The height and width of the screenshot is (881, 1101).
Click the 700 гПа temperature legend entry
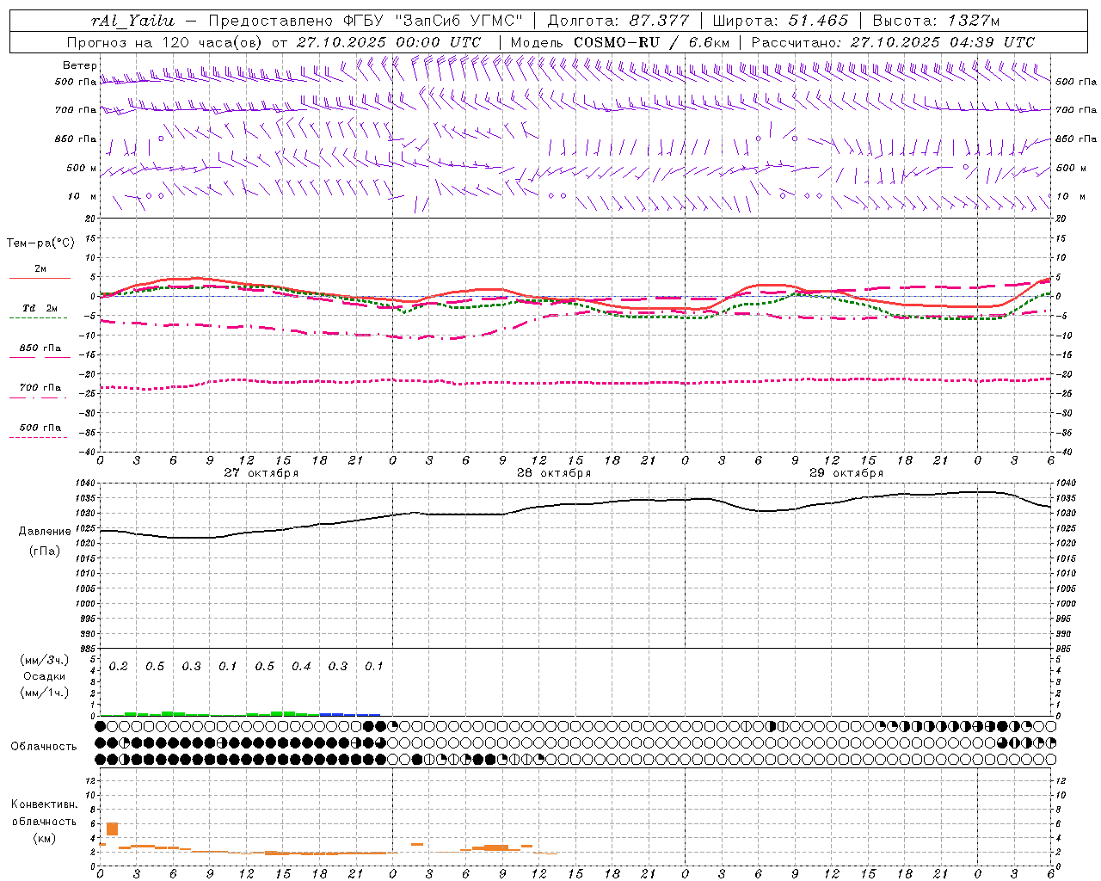(40, 389)
